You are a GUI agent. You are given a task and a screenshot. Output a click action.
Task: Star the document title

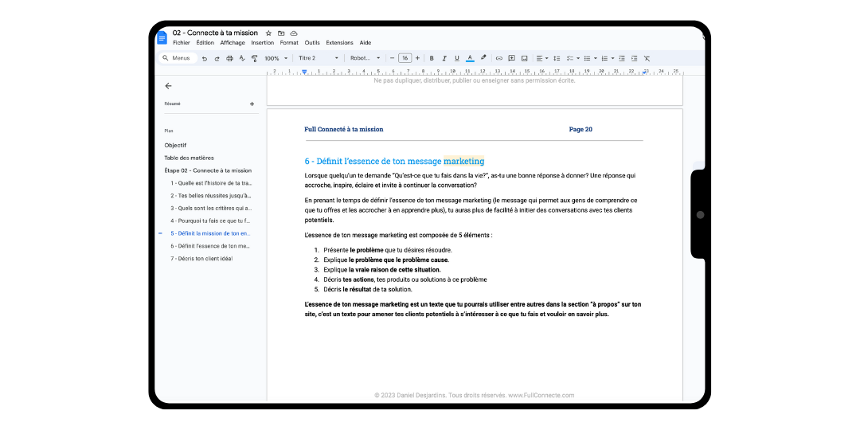tap(268, 33)
